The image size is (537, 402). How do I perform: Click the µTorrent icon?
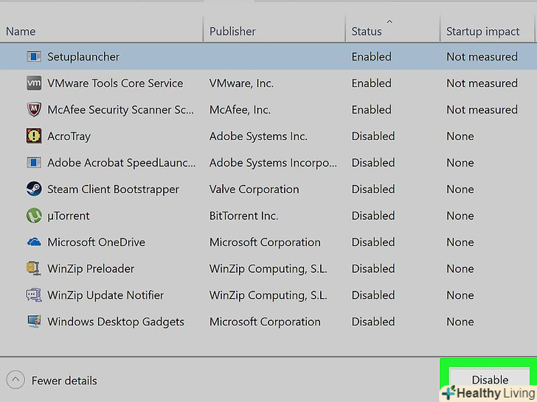(x=34, y=216)
